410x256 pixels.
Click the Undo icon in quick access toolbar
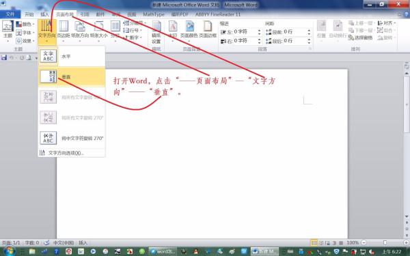coord(12,57)
